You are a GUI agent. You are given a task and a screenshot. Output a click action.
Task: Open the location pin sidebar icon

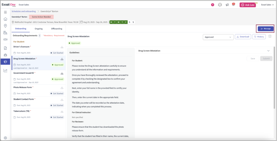coord(5,26)
